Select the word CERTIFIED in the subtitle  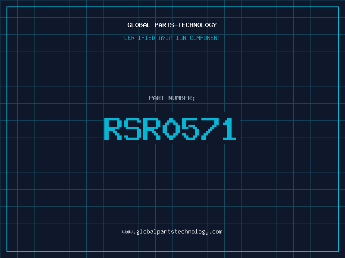tap(140, 38)
